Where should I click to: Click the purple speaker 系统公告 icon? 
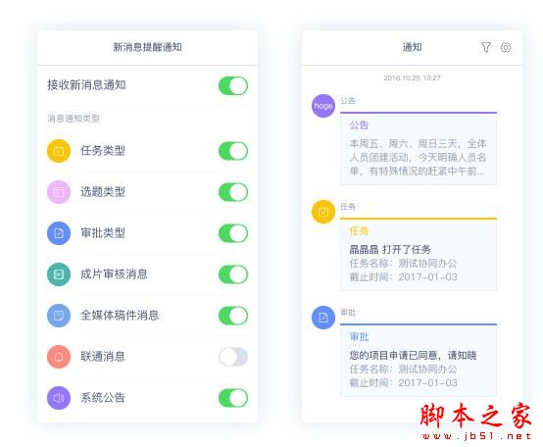(x=59, y=398)
